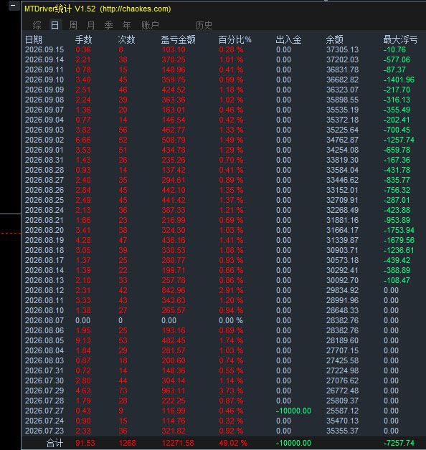Click total max drawdown -7257.74
Screen dimensions: 426x450
click(x=399, y=443)
